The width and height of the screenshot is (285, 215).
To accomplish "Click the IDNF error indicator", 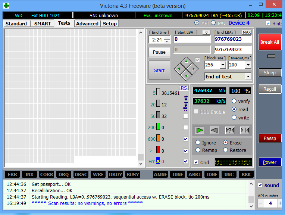I will click(x=212, y=174).
